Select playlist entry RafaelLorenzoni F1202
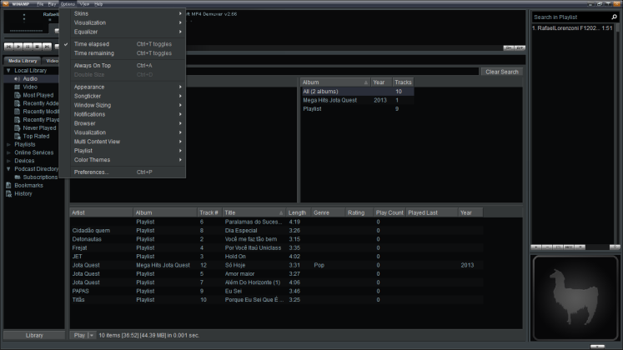Viewport: 623px width, 350px height. [x=572, y=28]
